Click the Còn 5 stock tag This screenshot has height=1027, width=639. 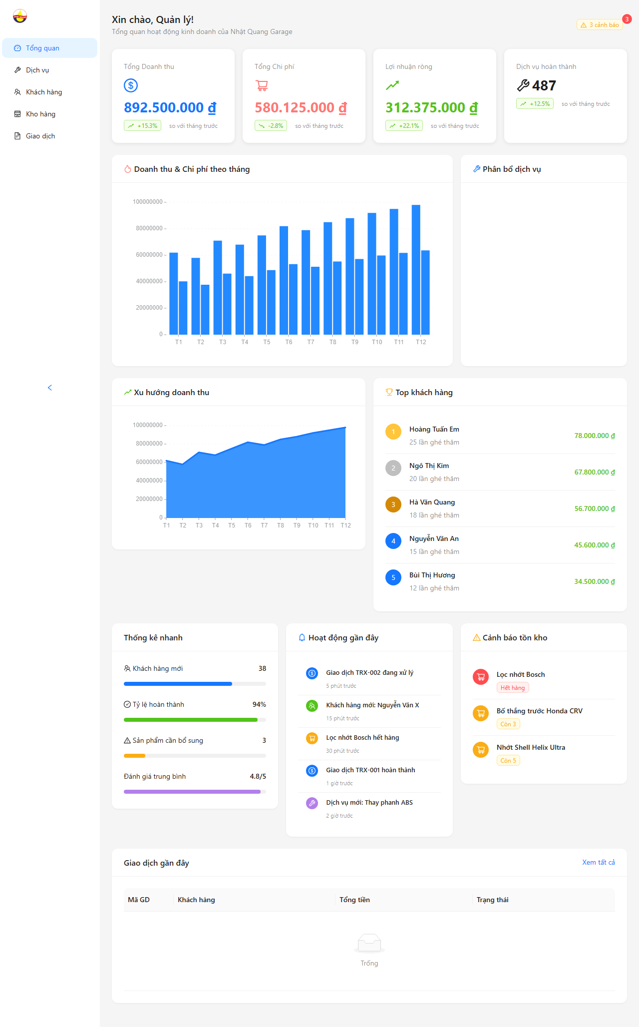(508, 761)
